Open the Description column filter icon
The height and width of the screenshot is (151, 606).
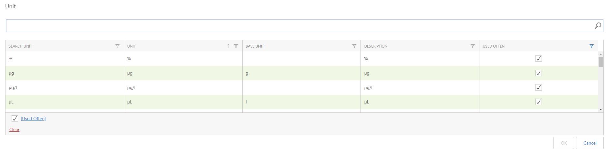[473, 46]
